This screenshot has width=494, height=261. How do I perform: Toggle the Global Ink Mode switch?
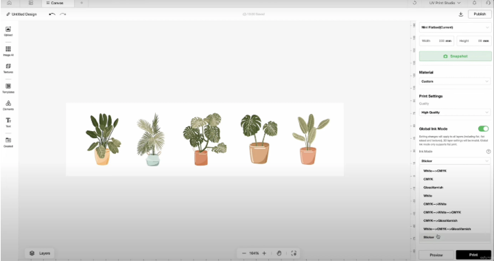point(483,128)
